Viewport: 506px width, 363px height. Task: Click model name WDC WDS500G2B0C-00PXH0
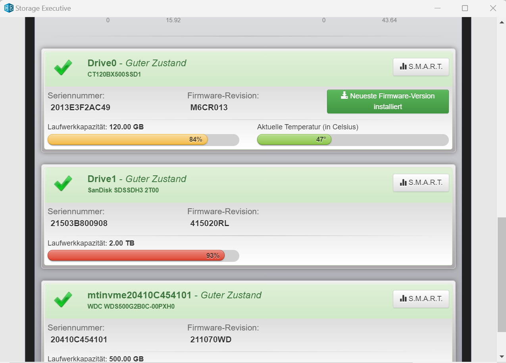131,306
